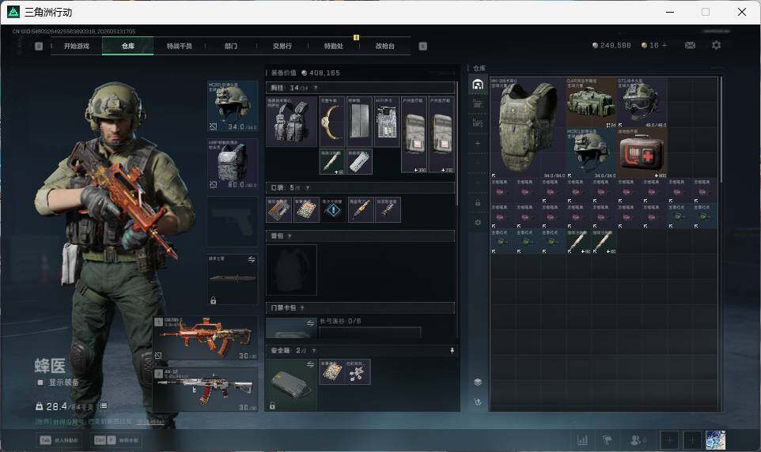761x452 pixels.
Task: Show help for the 胸挂 14/14 header
Action: [316, 89]
